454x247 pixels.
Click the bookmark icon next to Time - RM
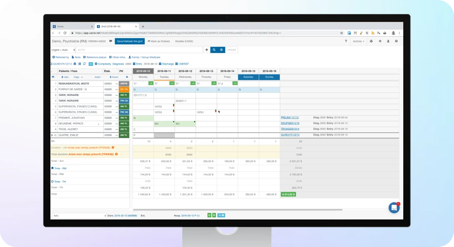[52, 168]
